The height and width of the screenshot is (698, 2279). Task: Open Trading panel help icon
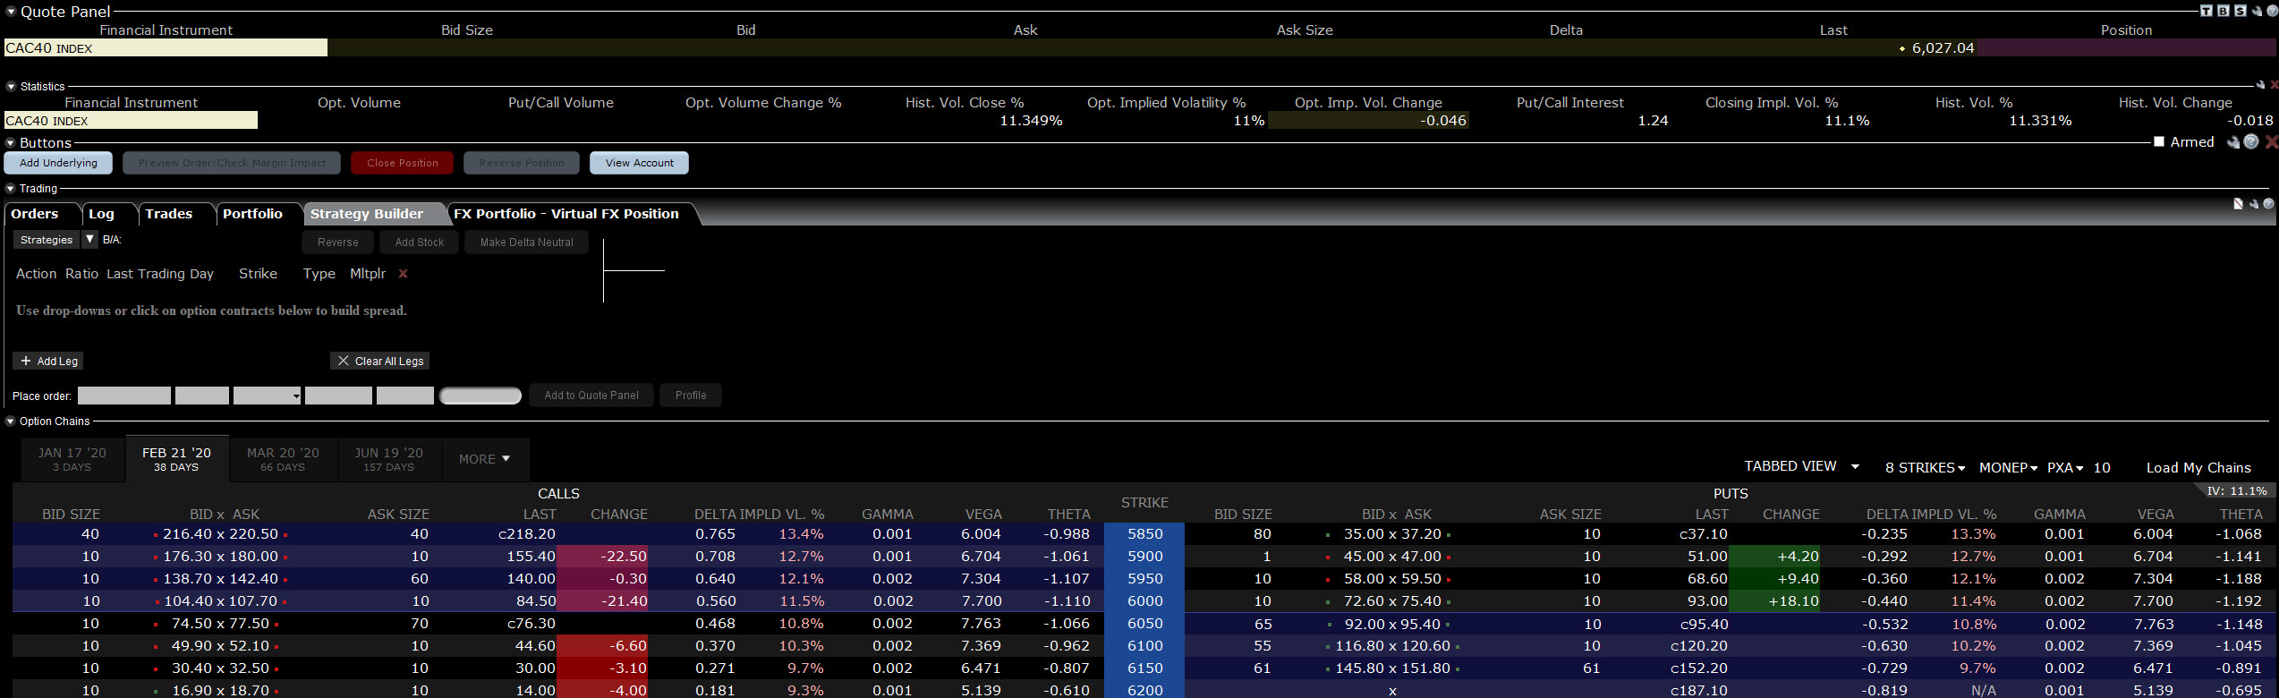coord(2268,203)
